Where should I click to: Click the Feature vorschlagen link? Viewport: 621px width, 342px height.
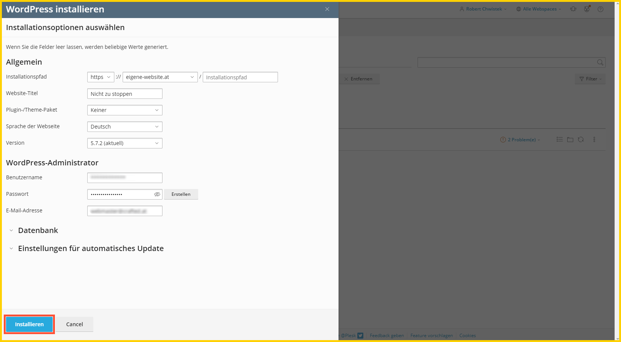pyautogui.click(x=431, y=336)
